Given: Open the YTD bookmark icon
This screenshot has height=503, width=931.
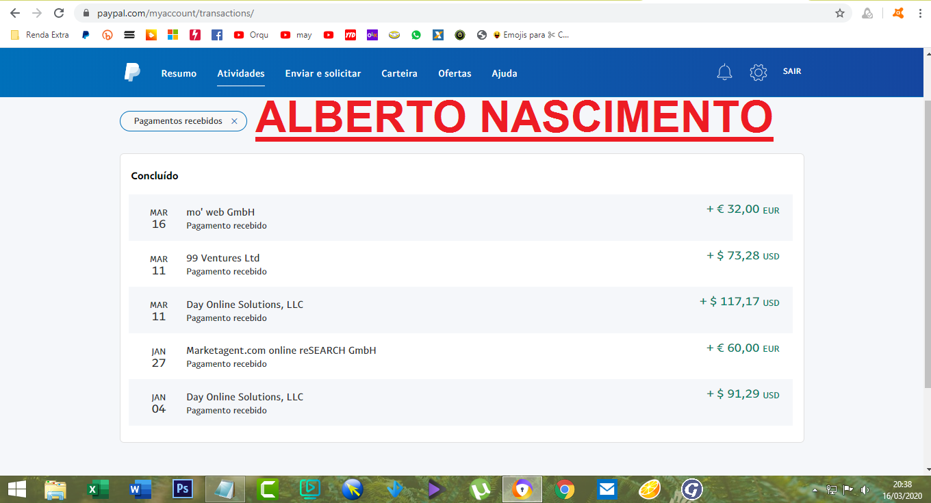Looking at the screenshot, I should pyautogui.click(x=350, y=35).
